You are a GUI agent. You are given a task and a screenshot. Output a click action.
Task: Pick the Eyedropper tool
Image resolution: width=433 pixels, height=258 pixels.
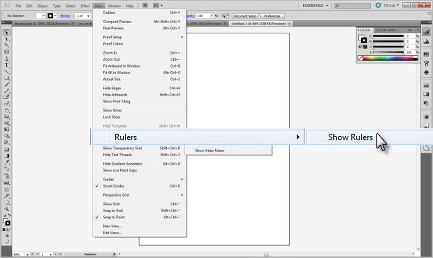pos(7,162)
